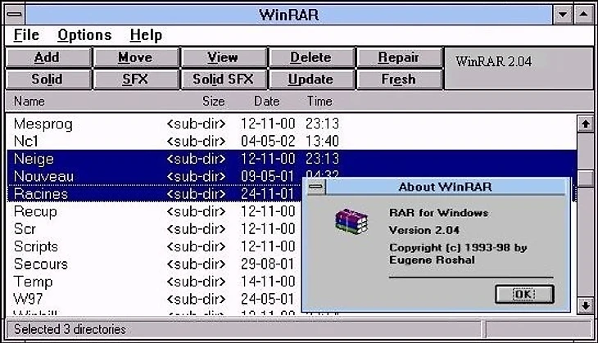
Task: Click the Eugene Roshal copyright text
Action: click(x=432, y=260)
